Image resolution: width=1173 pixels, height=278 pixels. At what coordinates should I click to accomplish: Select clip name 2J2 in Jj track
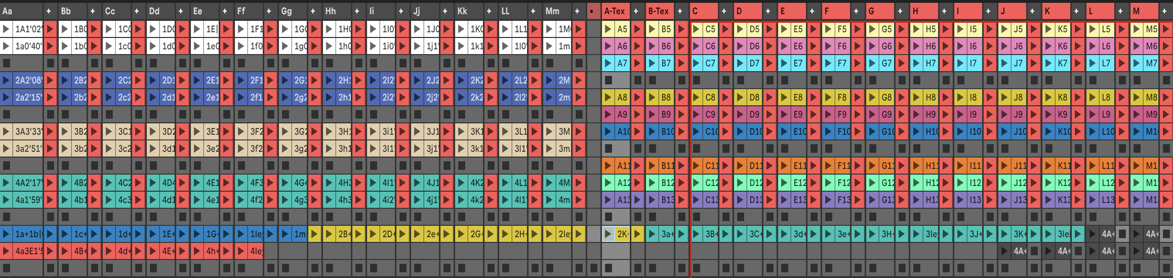(433, 81)
